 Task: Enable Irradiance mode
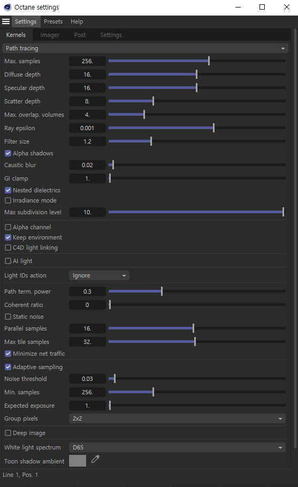8,200
